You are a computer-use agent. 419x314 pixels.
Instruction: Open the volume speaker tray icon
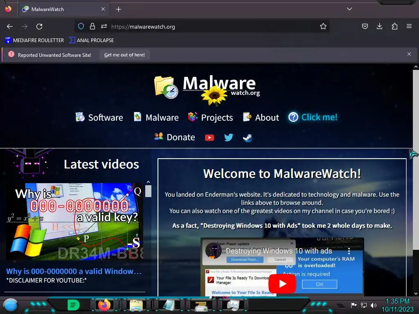coord(373,305)
